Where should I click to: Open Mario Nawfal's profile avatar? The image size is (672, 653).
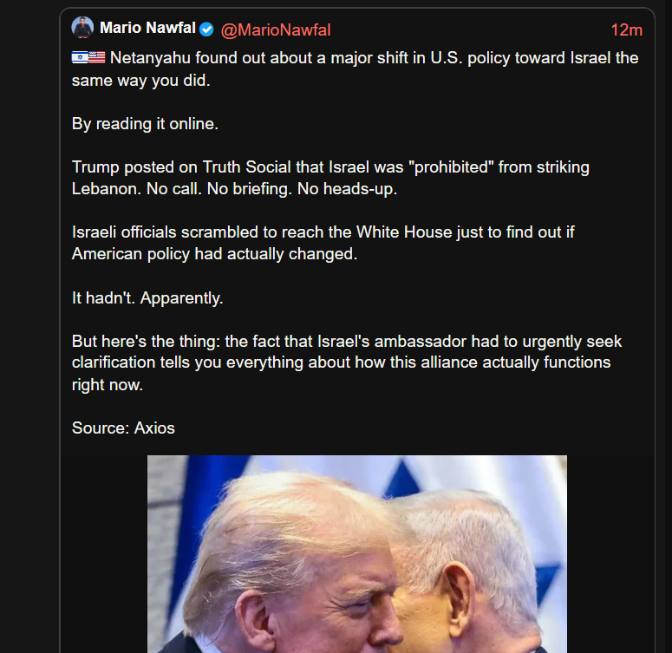(82, 28)
